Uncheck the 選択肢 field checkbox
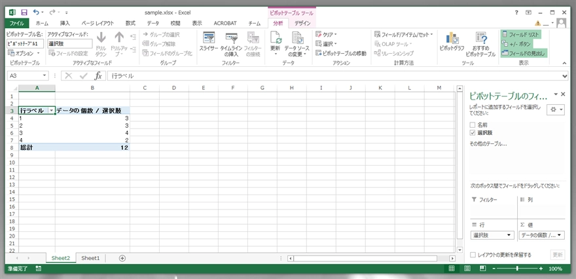The width and height of the screenshot is (576, 279). (x=473, y=133)
